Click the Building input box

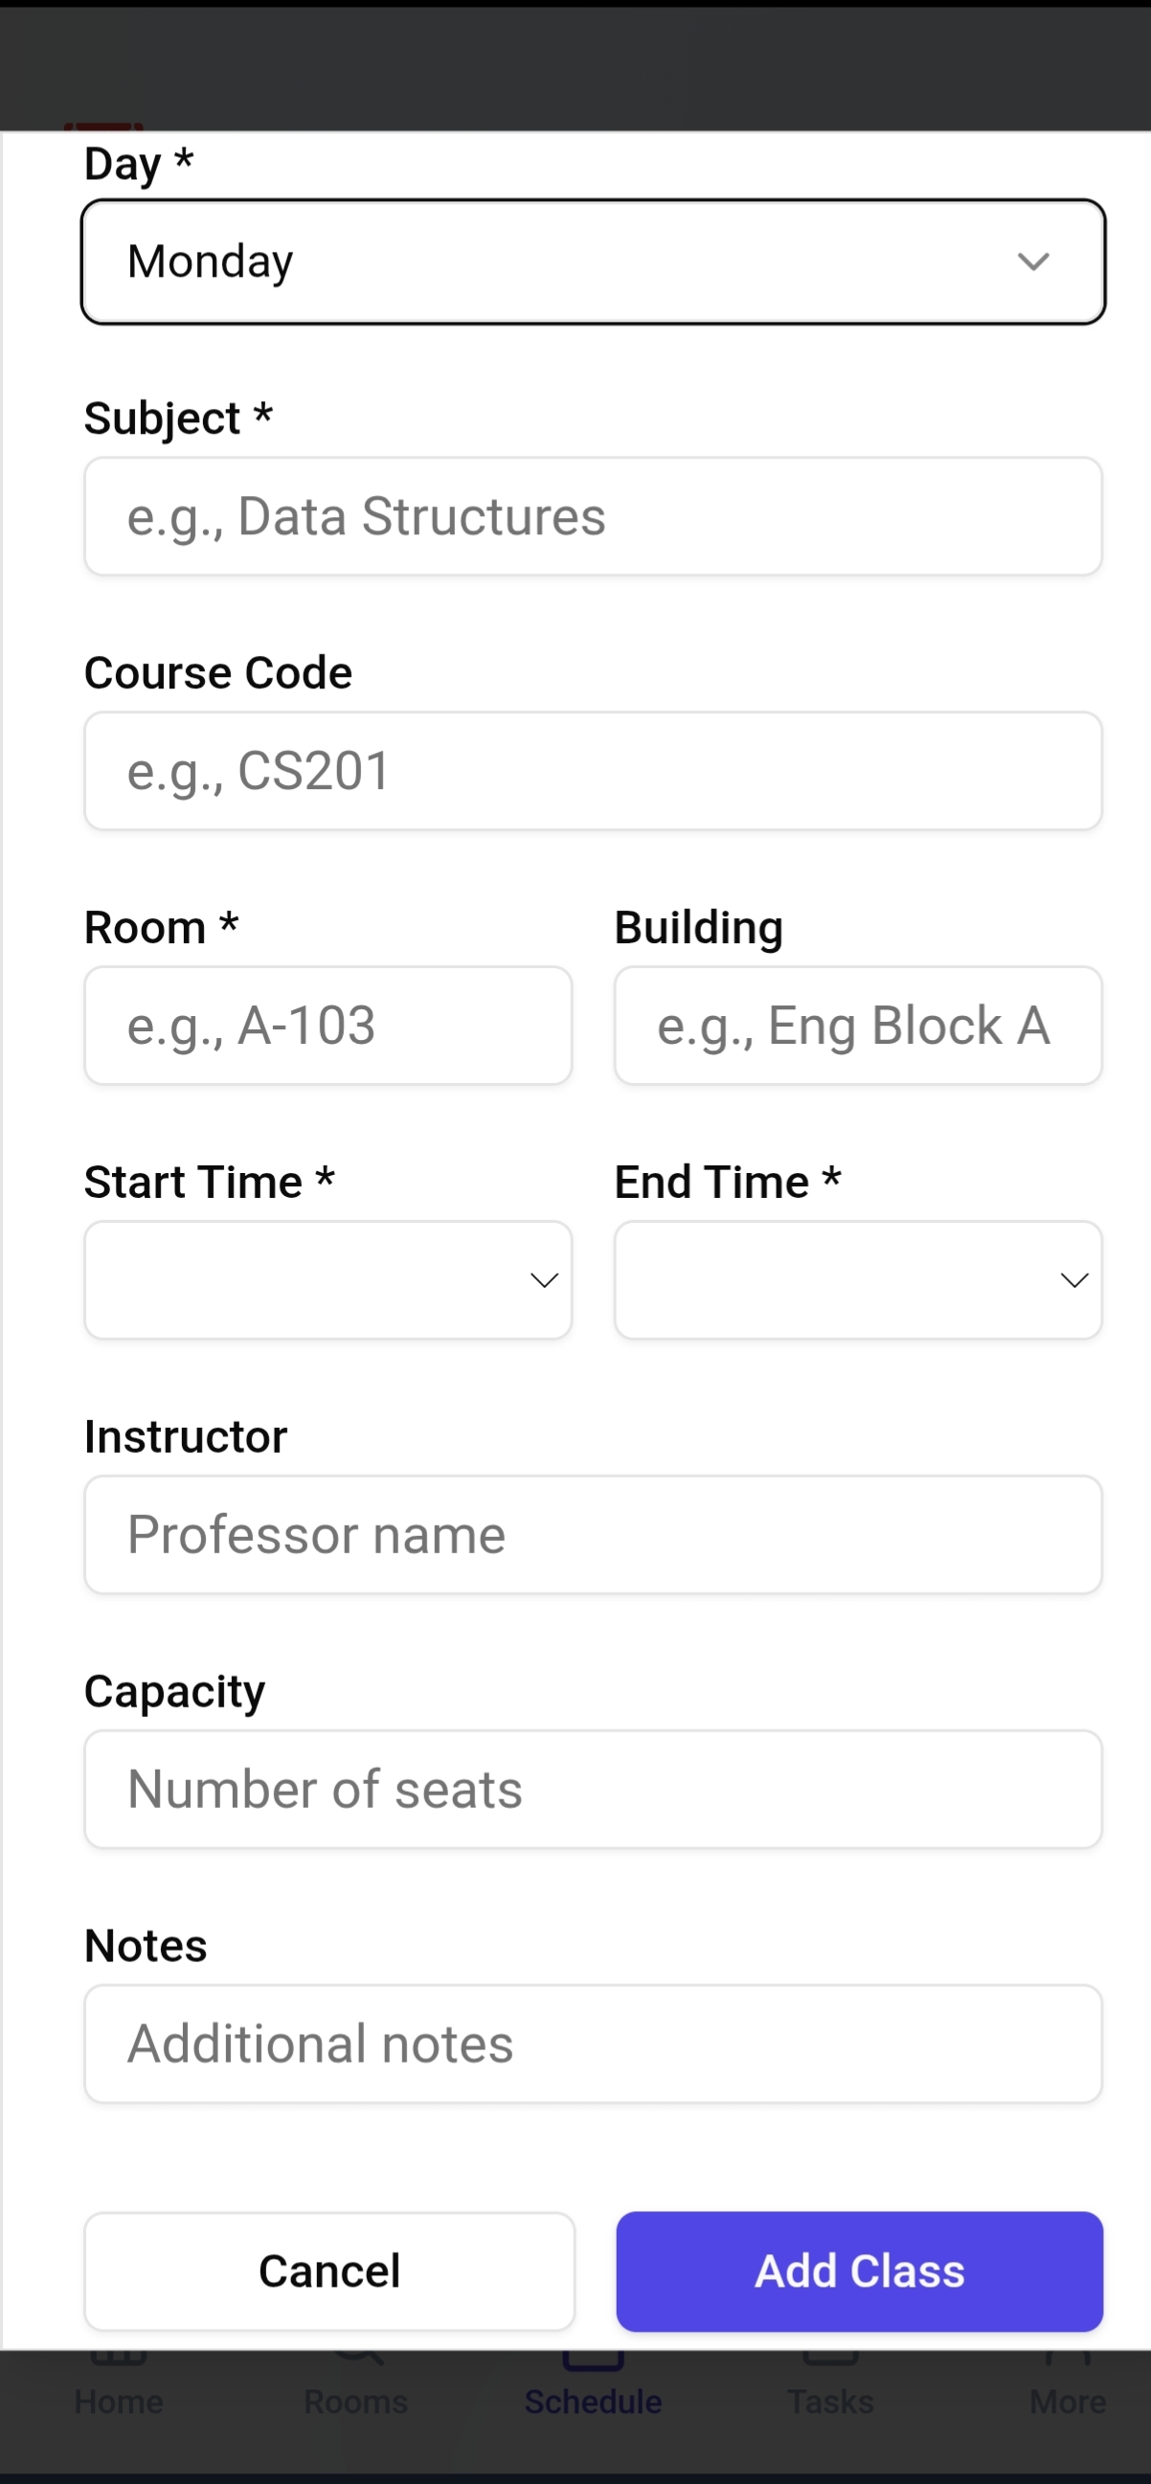(857, 1025)
